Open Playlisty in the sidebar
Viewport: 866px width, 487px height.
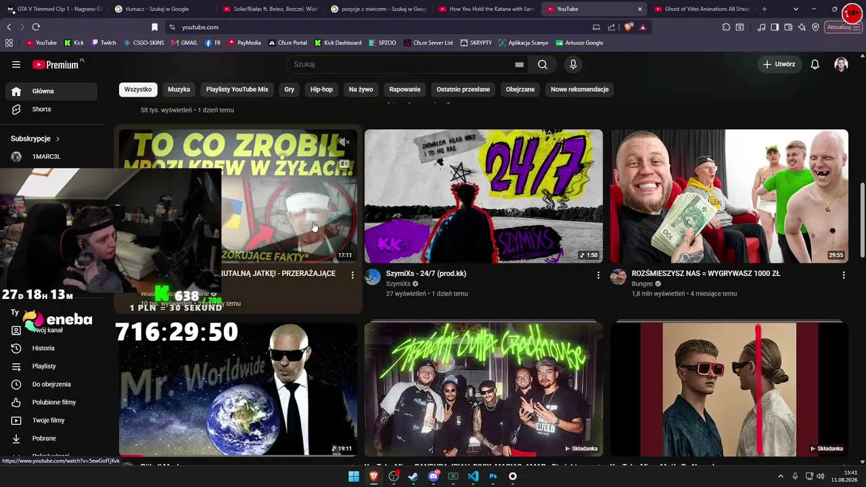pos(51,366)
